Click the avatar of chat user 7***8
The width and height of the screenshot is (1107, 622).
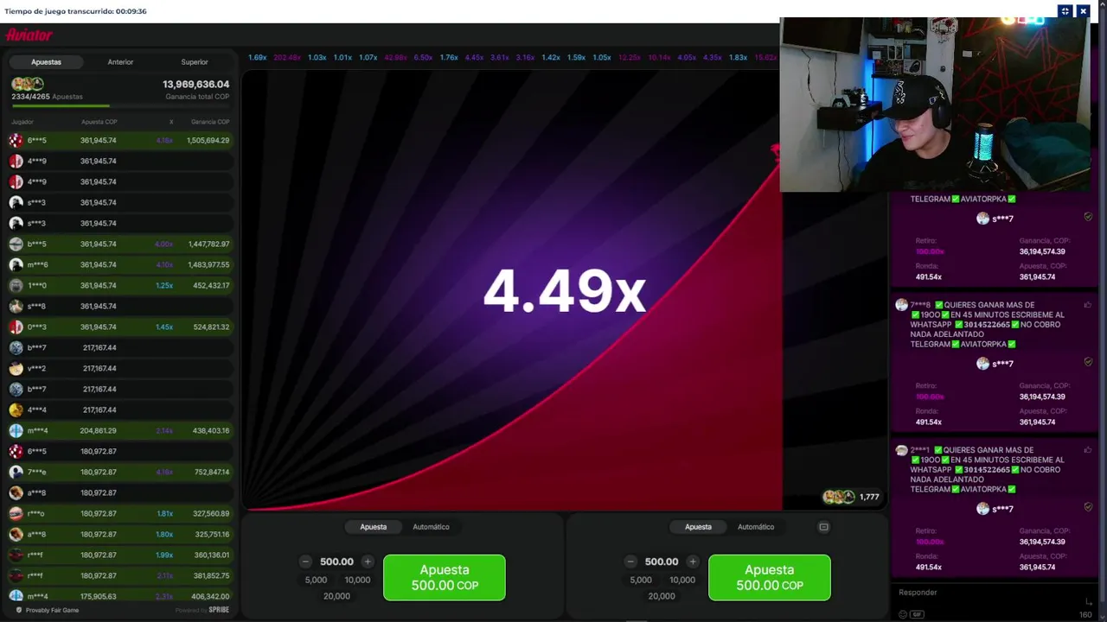[x=901, y=305]
